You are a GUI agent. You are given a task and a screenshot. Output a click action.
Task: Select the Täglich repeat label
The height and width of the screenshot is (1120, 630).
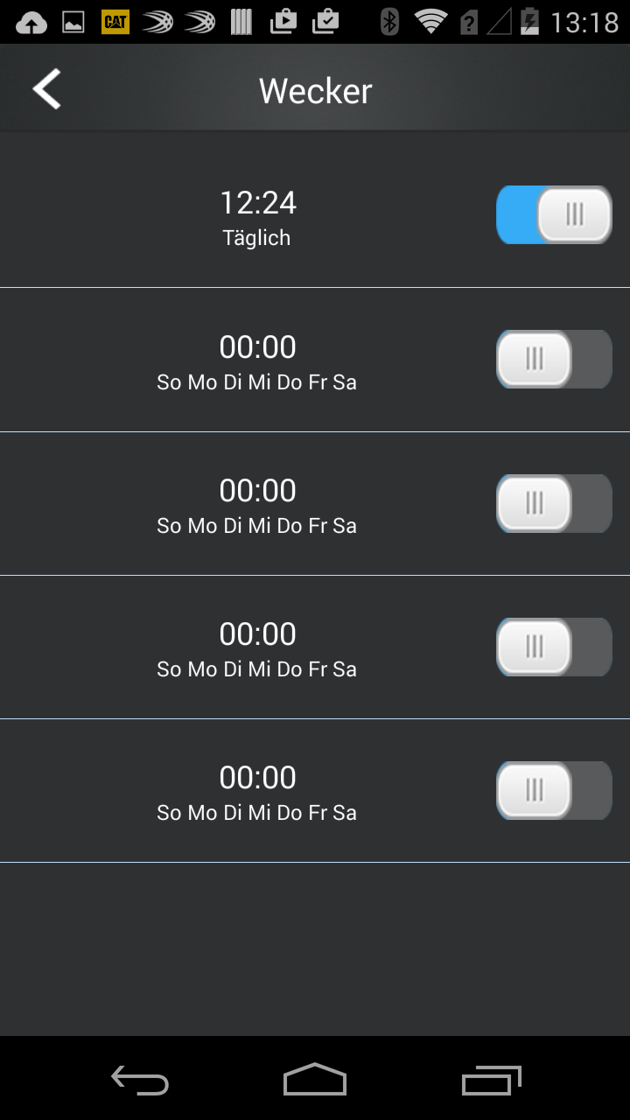256,238
